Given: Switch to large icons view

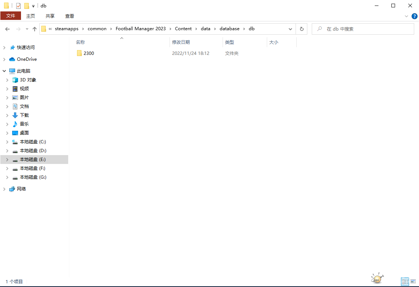Looking at the screenshot, I should pyautogui.click(x=414, y=281).
